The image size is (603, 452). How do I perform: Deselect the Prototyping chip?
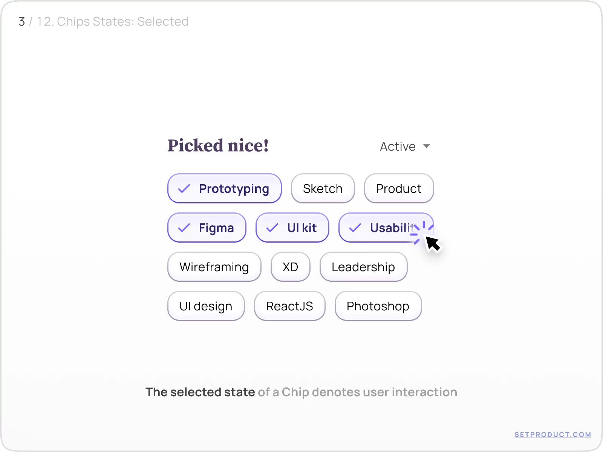click(224, 188)
